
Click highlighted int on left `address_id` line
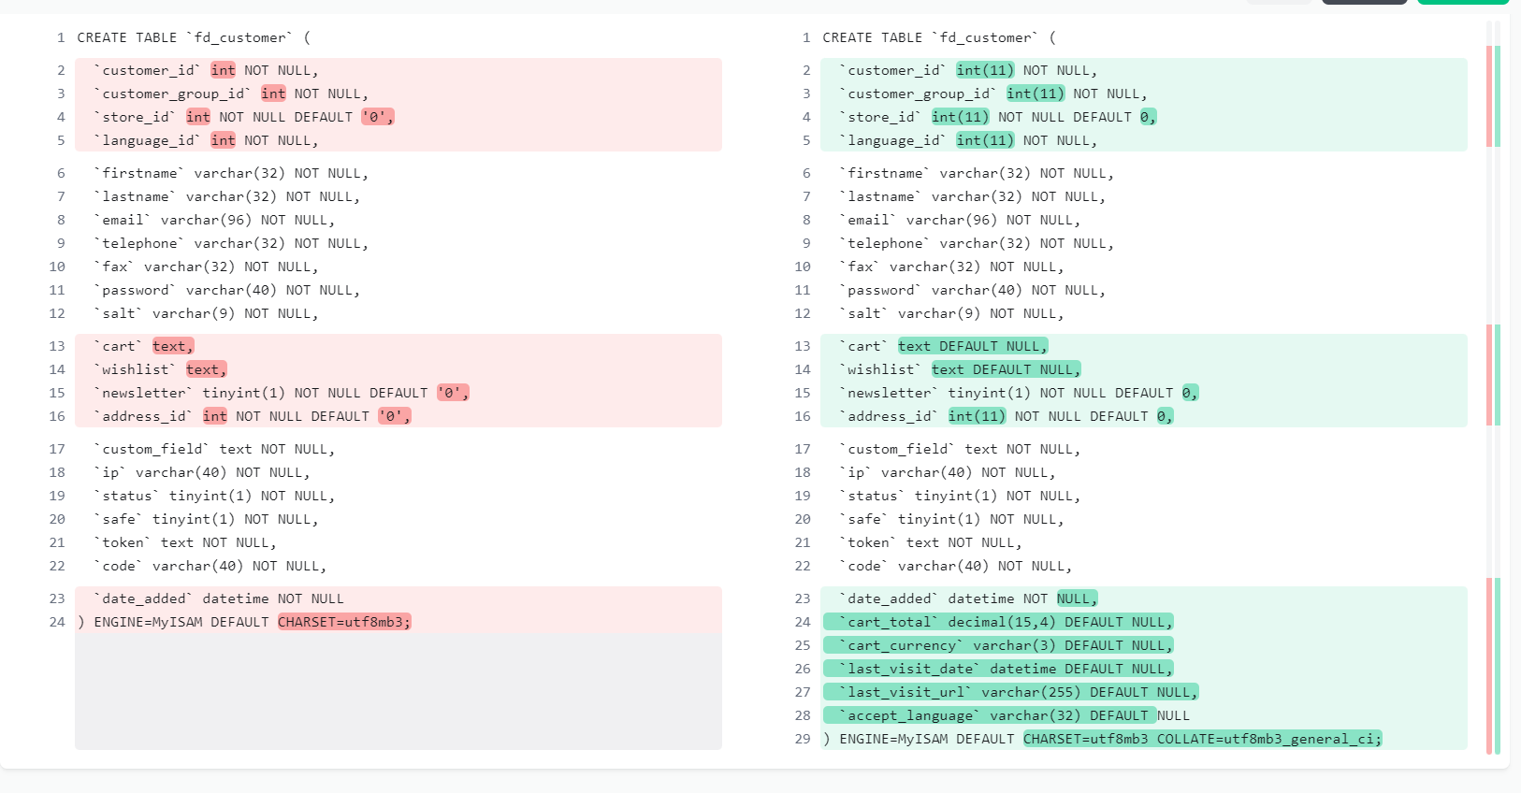(x=215, y=416)
